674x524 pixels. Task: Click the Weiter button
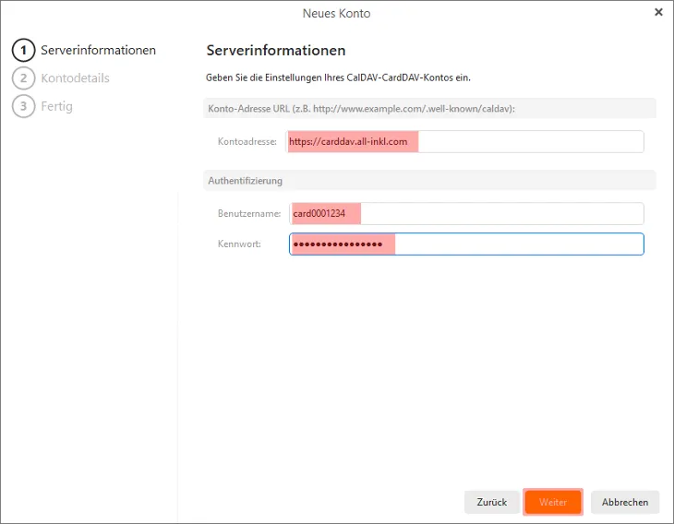point(553,502)
